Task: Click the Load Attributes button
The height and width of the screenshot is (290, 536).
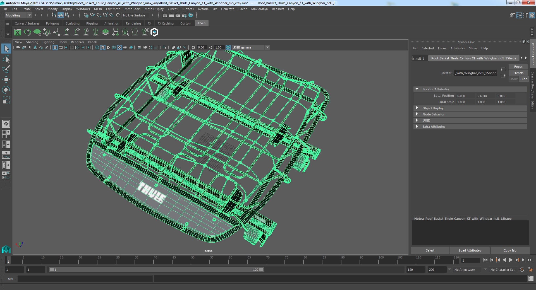Action: point(470,250)
